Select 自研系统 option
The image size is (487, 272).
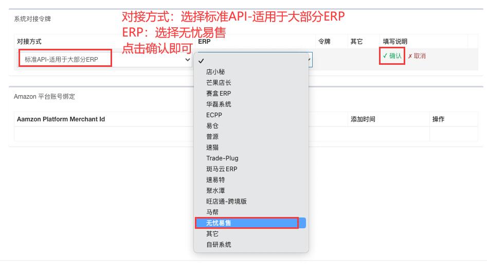(x=251, y=245)
